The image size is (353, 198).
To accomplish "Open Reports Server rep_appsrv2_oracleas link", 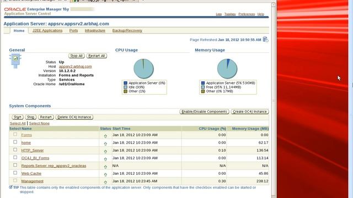I will point(54,166).
